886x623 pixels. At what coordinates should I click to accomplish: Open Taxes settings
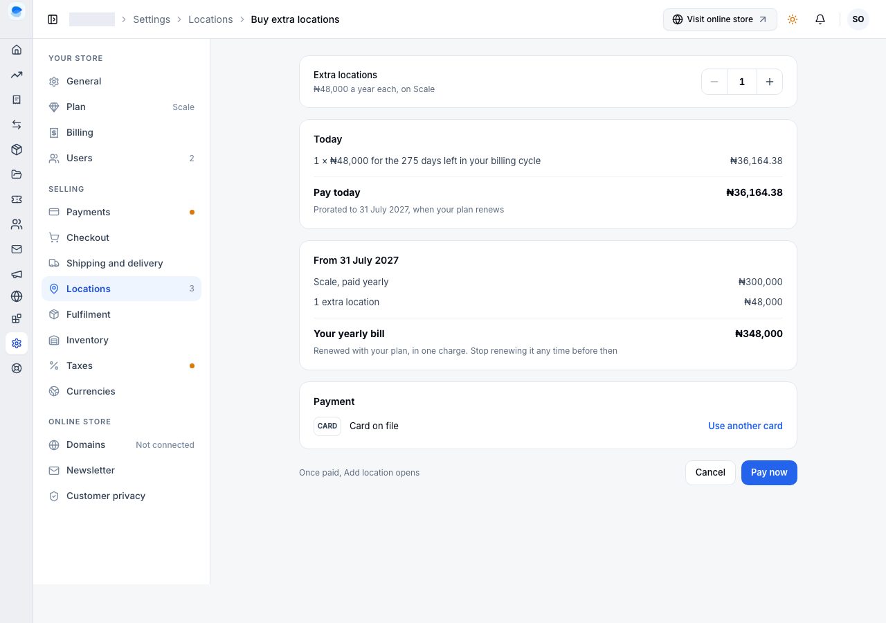pyautogui.click(x=121, y=365)
